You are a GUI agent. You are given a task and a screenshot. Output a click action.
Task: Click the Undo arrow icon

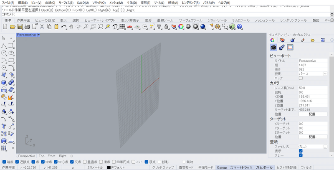(x=64, y=27)
